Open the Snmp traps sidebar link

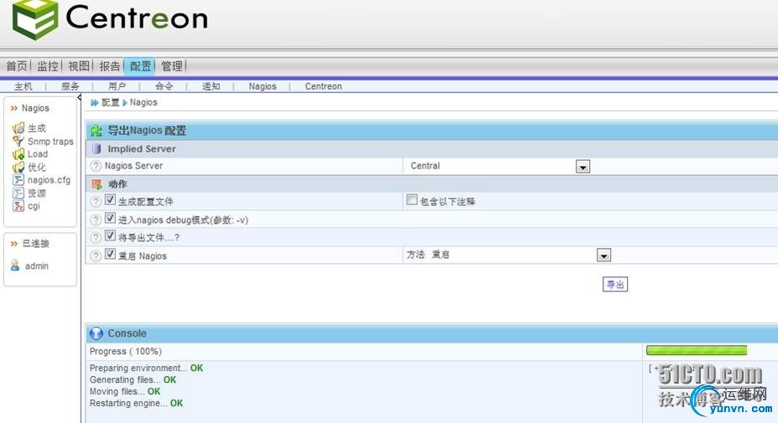(x=50, y=142)
